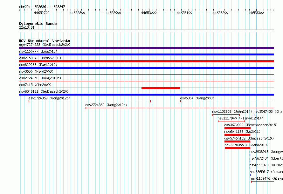This screenshot has height=194, width=283.
Task: Select the red esv2758842 variant bar
Action: tap(146, 61)
